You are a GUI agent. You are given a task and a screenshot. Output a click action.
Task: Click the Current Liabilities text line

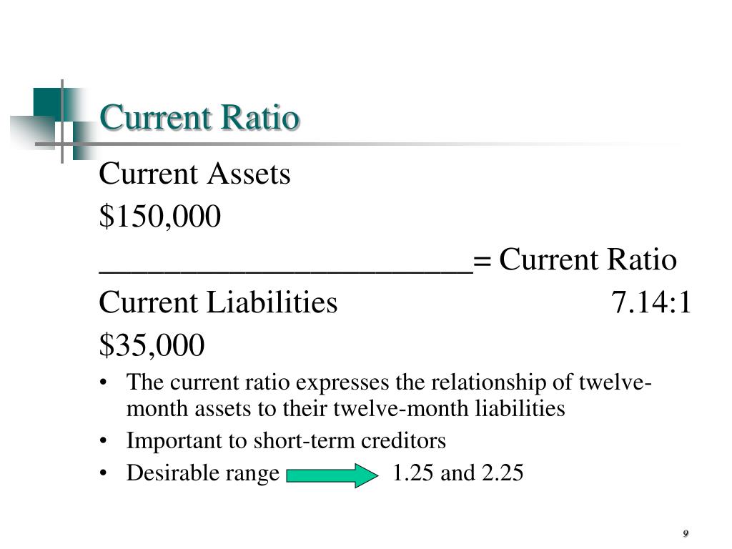click(218, 302)
